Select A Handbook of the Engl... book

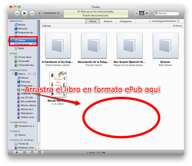pyautogui.click(x=58, y=46)
